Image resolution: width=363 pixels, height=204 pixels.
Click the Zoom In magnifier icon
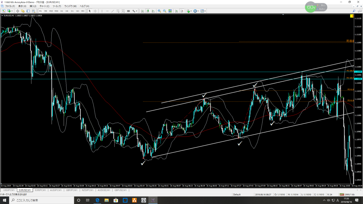(159, 11)
